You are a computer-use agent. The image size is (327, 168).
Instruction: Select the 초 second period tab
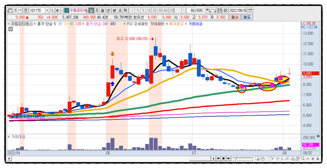pyautogui.click(x=120, y=10)
